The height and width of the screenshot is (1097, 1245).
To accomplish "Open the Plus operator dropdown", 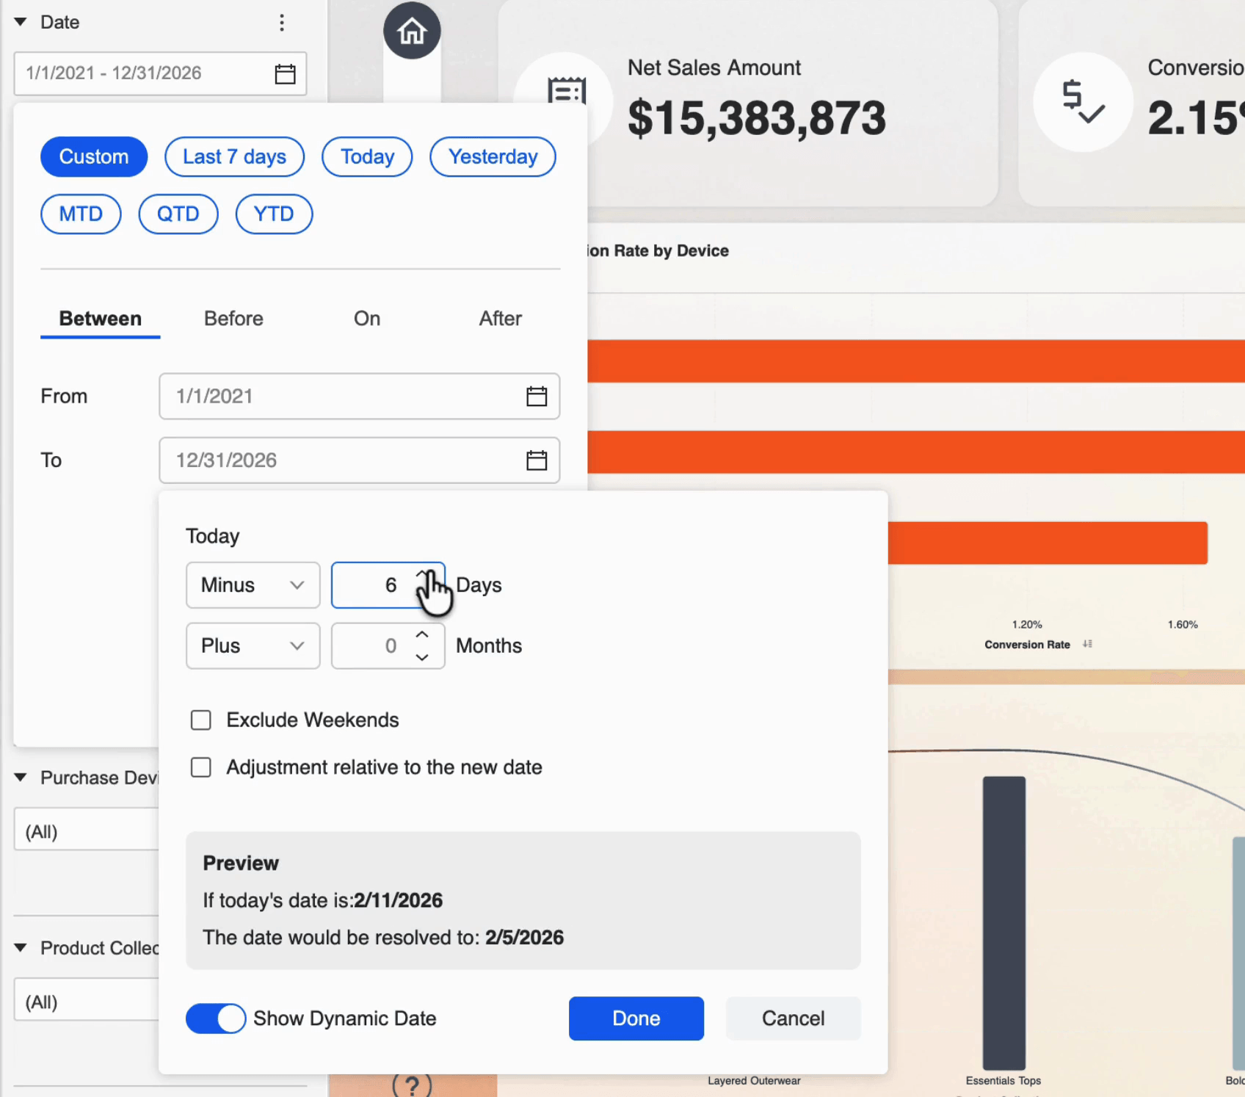I will pos(253,646).
